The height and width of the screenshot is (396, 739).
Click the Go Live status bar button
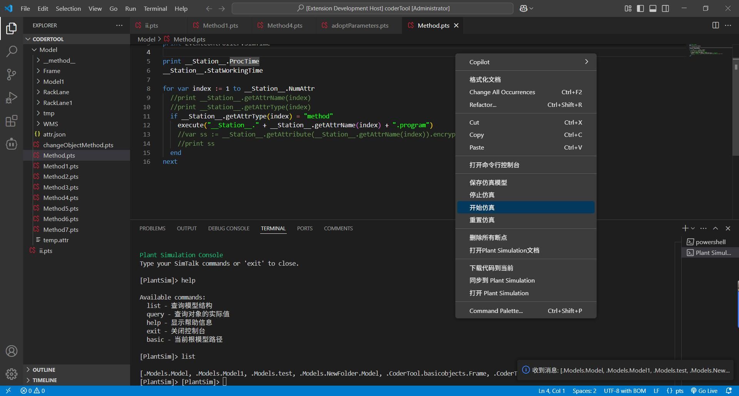(x=704, y=391)
